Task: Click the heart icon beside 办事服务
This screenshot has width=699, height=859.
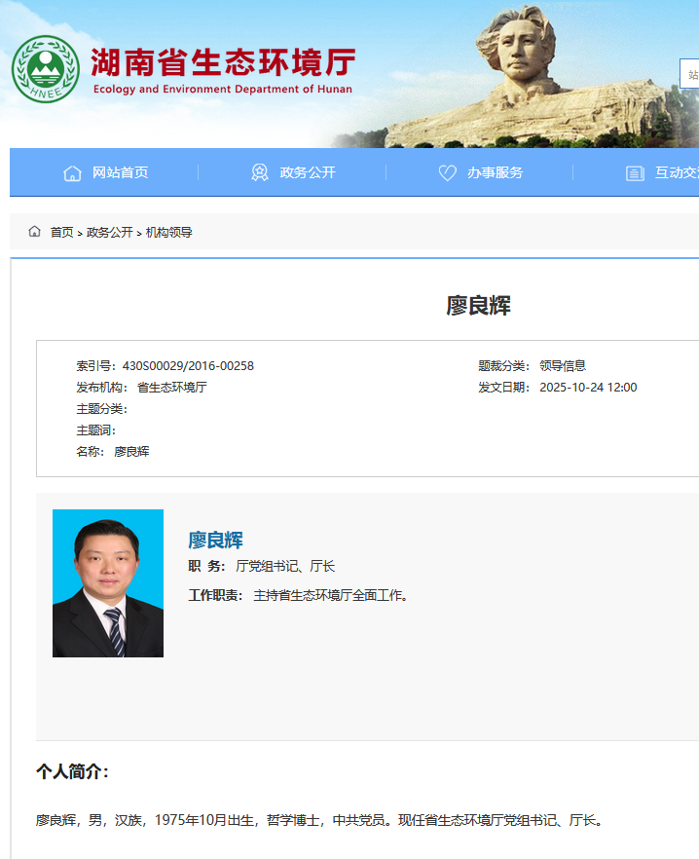Action: coord(447,173)
